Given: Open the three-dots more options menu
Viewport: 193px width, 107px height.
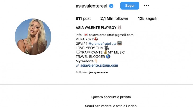Looking at the screenshot, I should [x=146, y=6].
